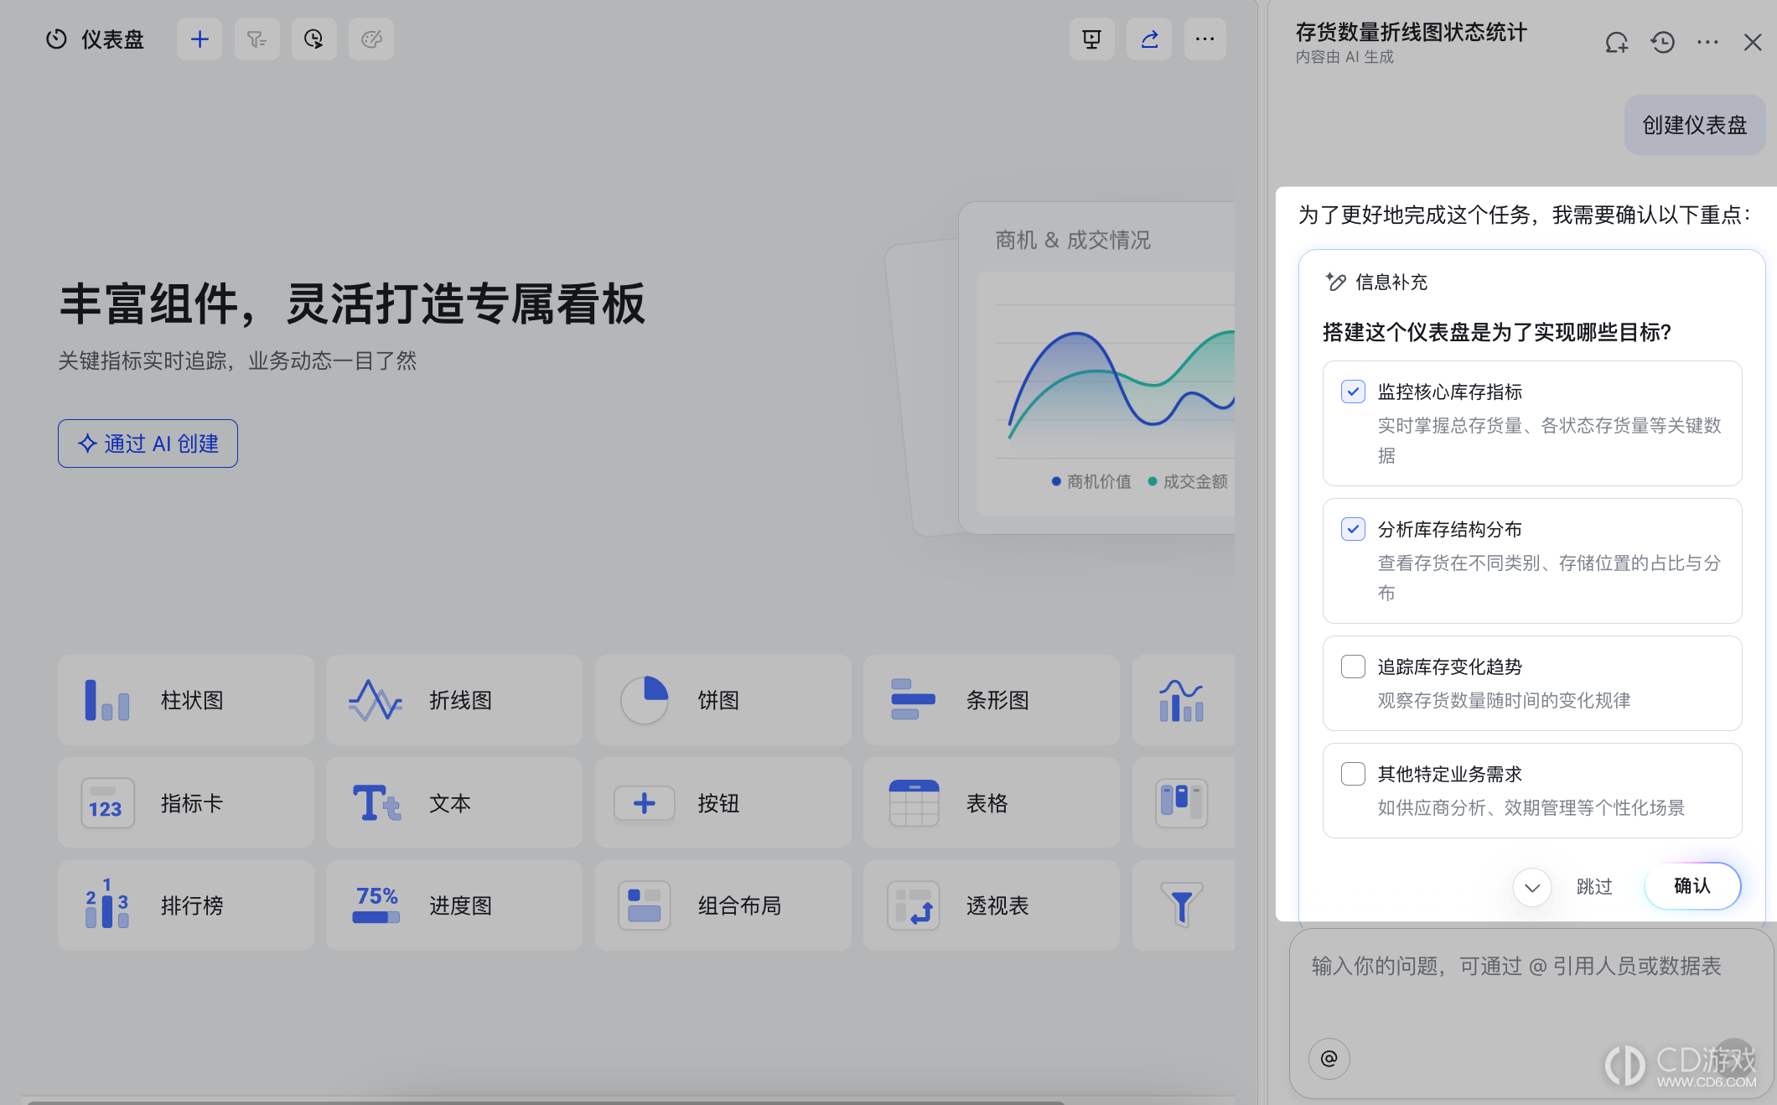
Task: Check 追踪库存变化趋势 checkbox
Action: coord(1353,667)
